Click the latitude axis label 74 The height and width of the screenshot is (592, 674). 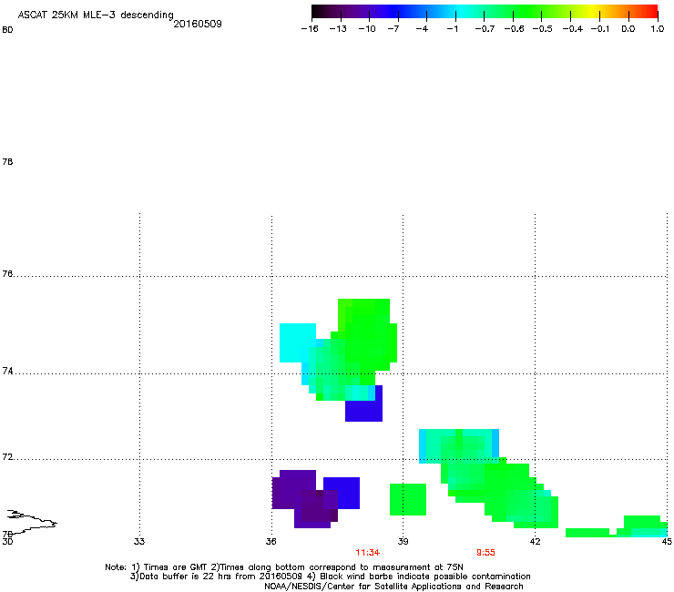click(x=7, y=371)
